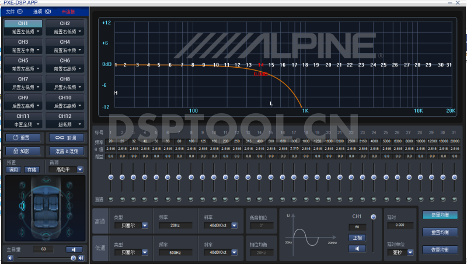Viewport: 467px width, 265px height.
Task: Click the 存储 preset save button
Action: coord(32,170)
